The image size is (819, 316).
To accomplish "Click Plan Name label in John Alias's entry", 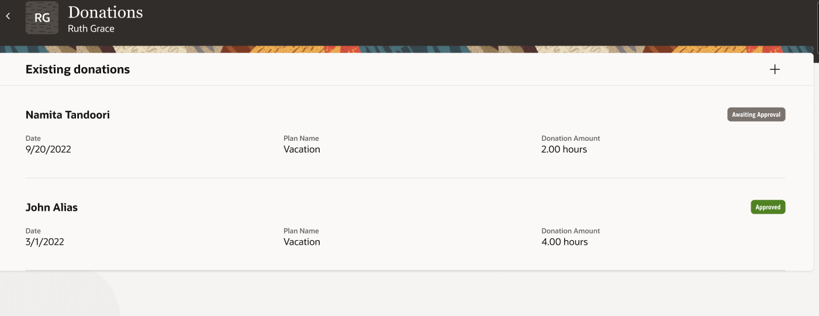I will [301, 231].
